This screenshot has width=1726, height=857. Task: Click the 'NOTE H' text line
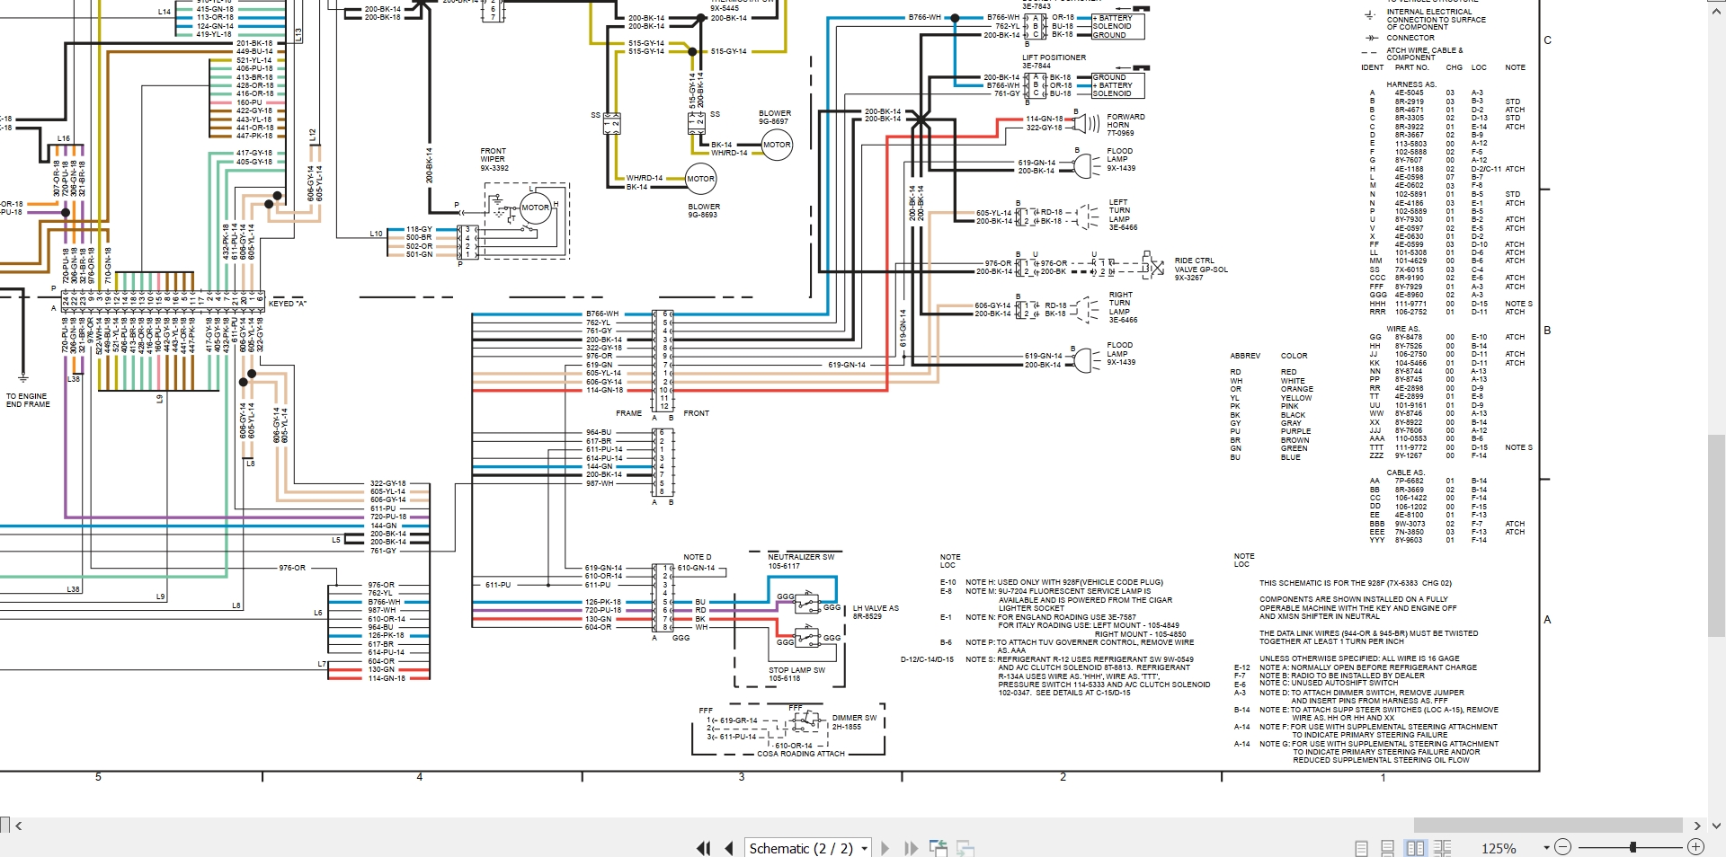point(1064,582)
